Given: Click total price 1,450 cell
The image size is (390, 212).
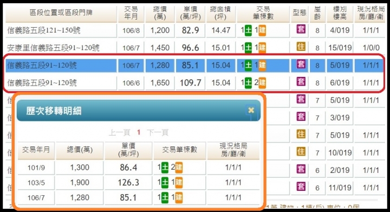Looking at the screenshot, I should point(160,48).
